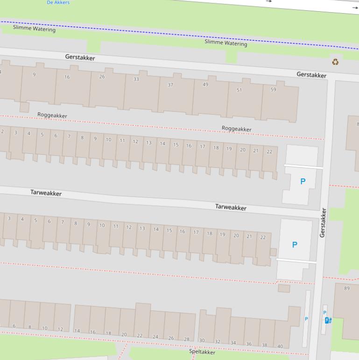Click the vertically written Gerstakker street label
Screen dimensions: 359x360
click(x=323, y=222)
